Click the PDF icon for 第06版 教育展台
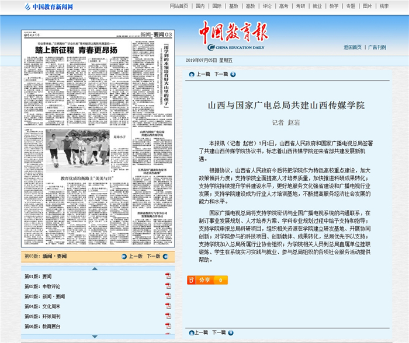Viewport: 409px width, 343px height. pos(168,325)
